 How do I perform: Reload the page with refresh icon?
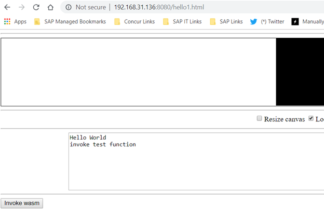(x=36, y=7)
